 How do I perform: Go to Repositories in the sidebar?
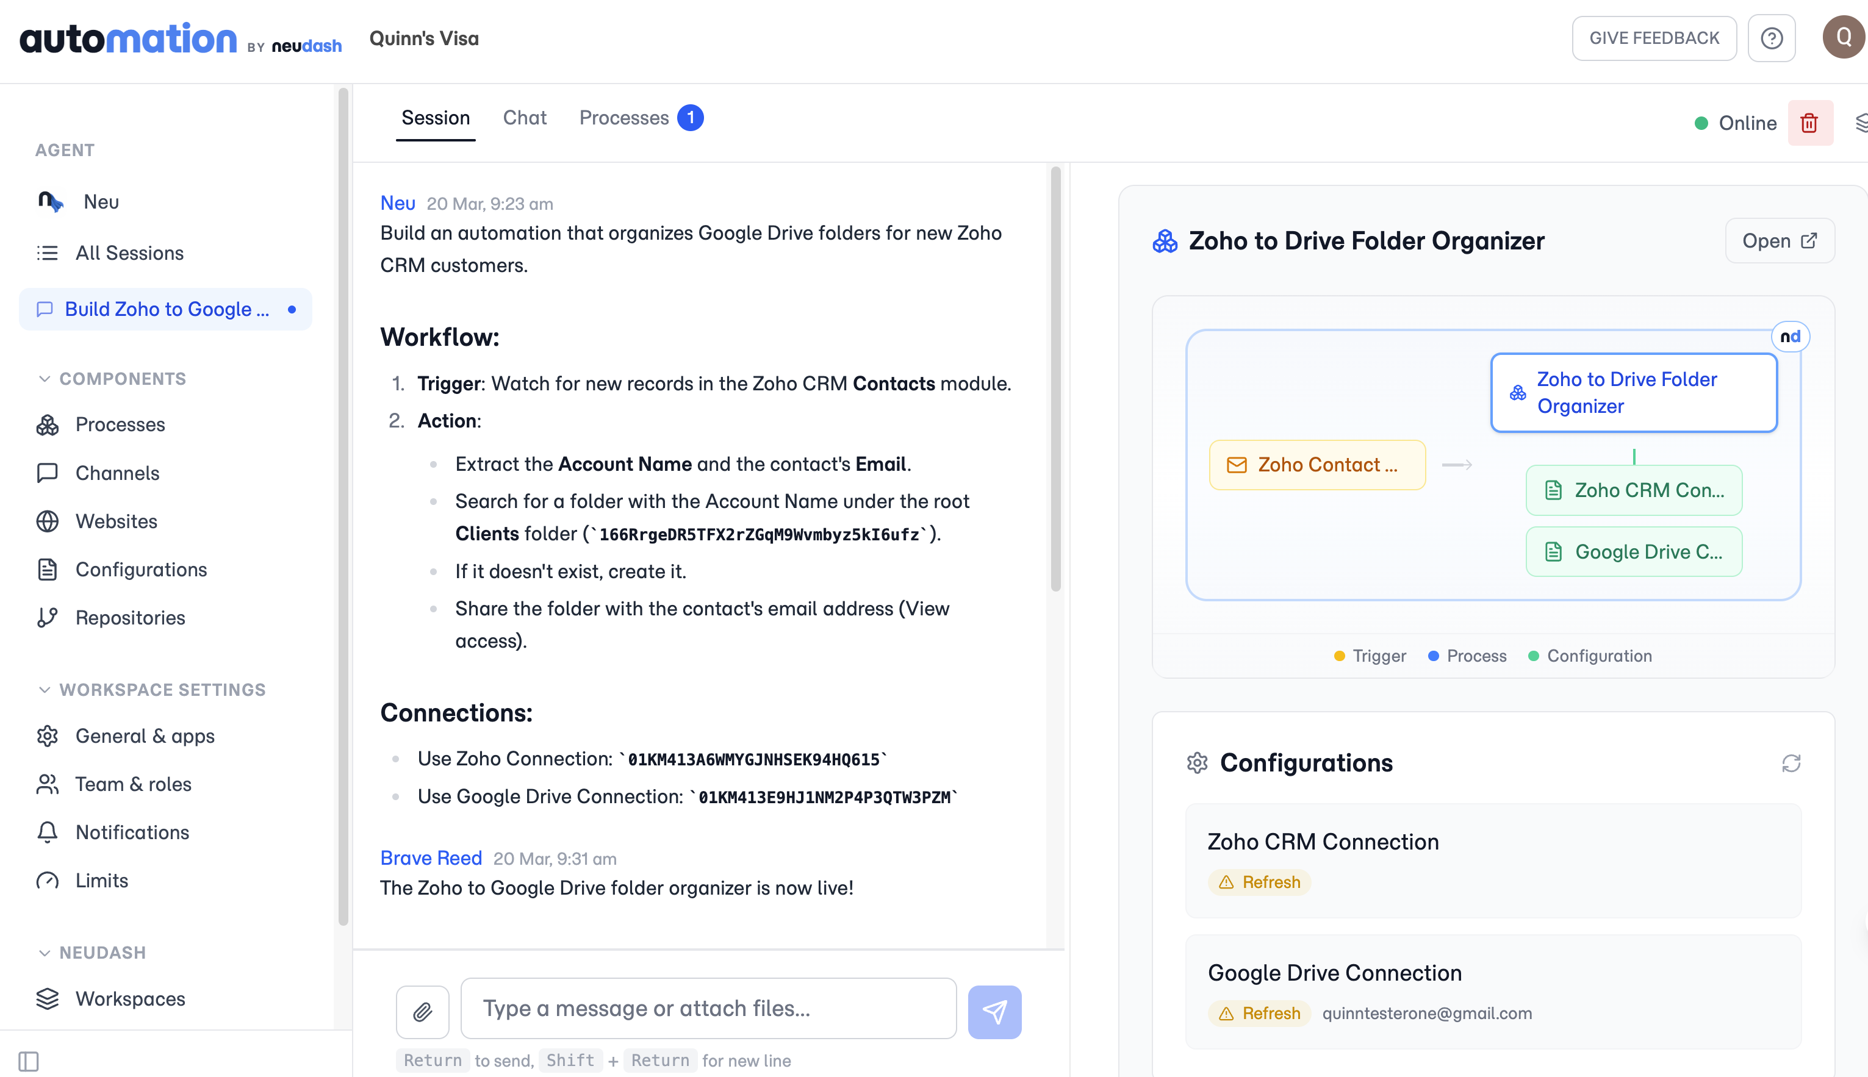pyautogui.click(x=130, y=618)
